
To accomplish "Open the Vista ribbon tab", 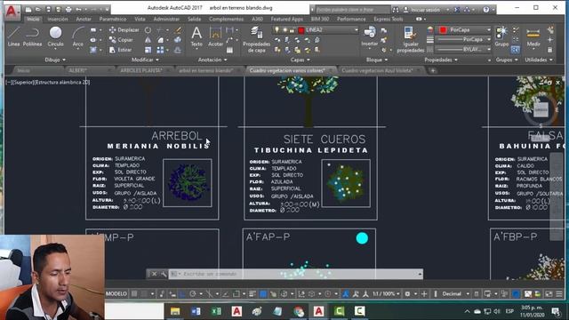I will tap(140, 19).
